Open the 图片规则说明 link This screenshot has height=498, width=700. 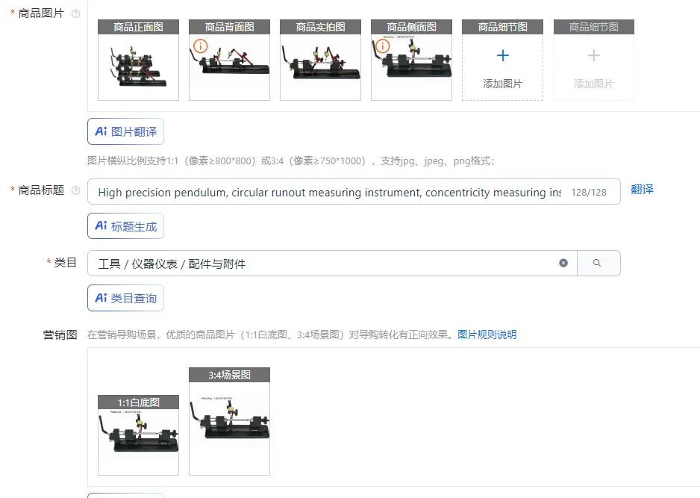487,334
